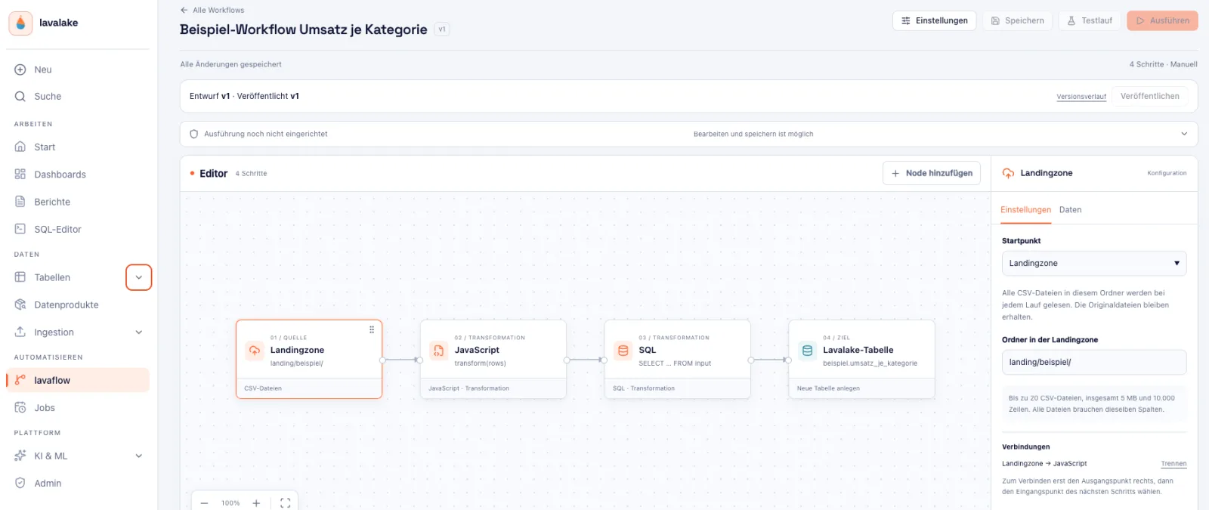Zoom out with the minus icon
This screenshot has height=510, width=1209.
204,503
